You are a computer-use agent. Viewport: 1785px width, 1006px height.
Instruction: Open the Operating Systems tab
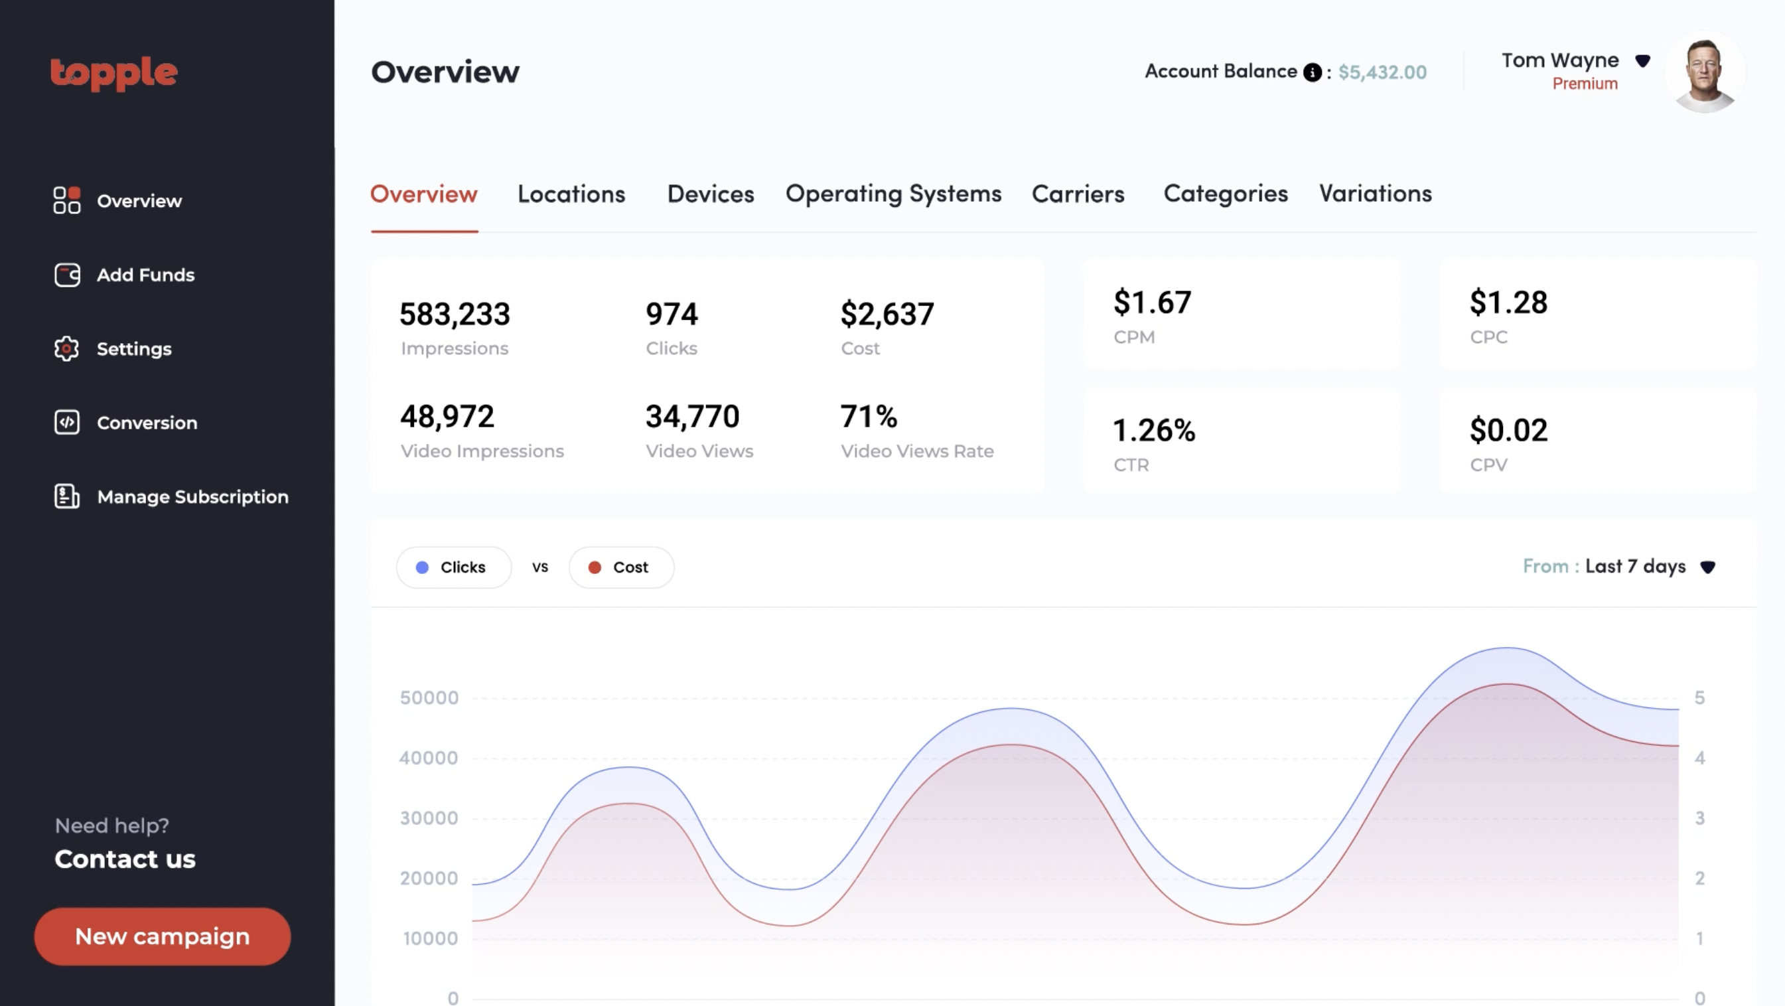[892, 194]
